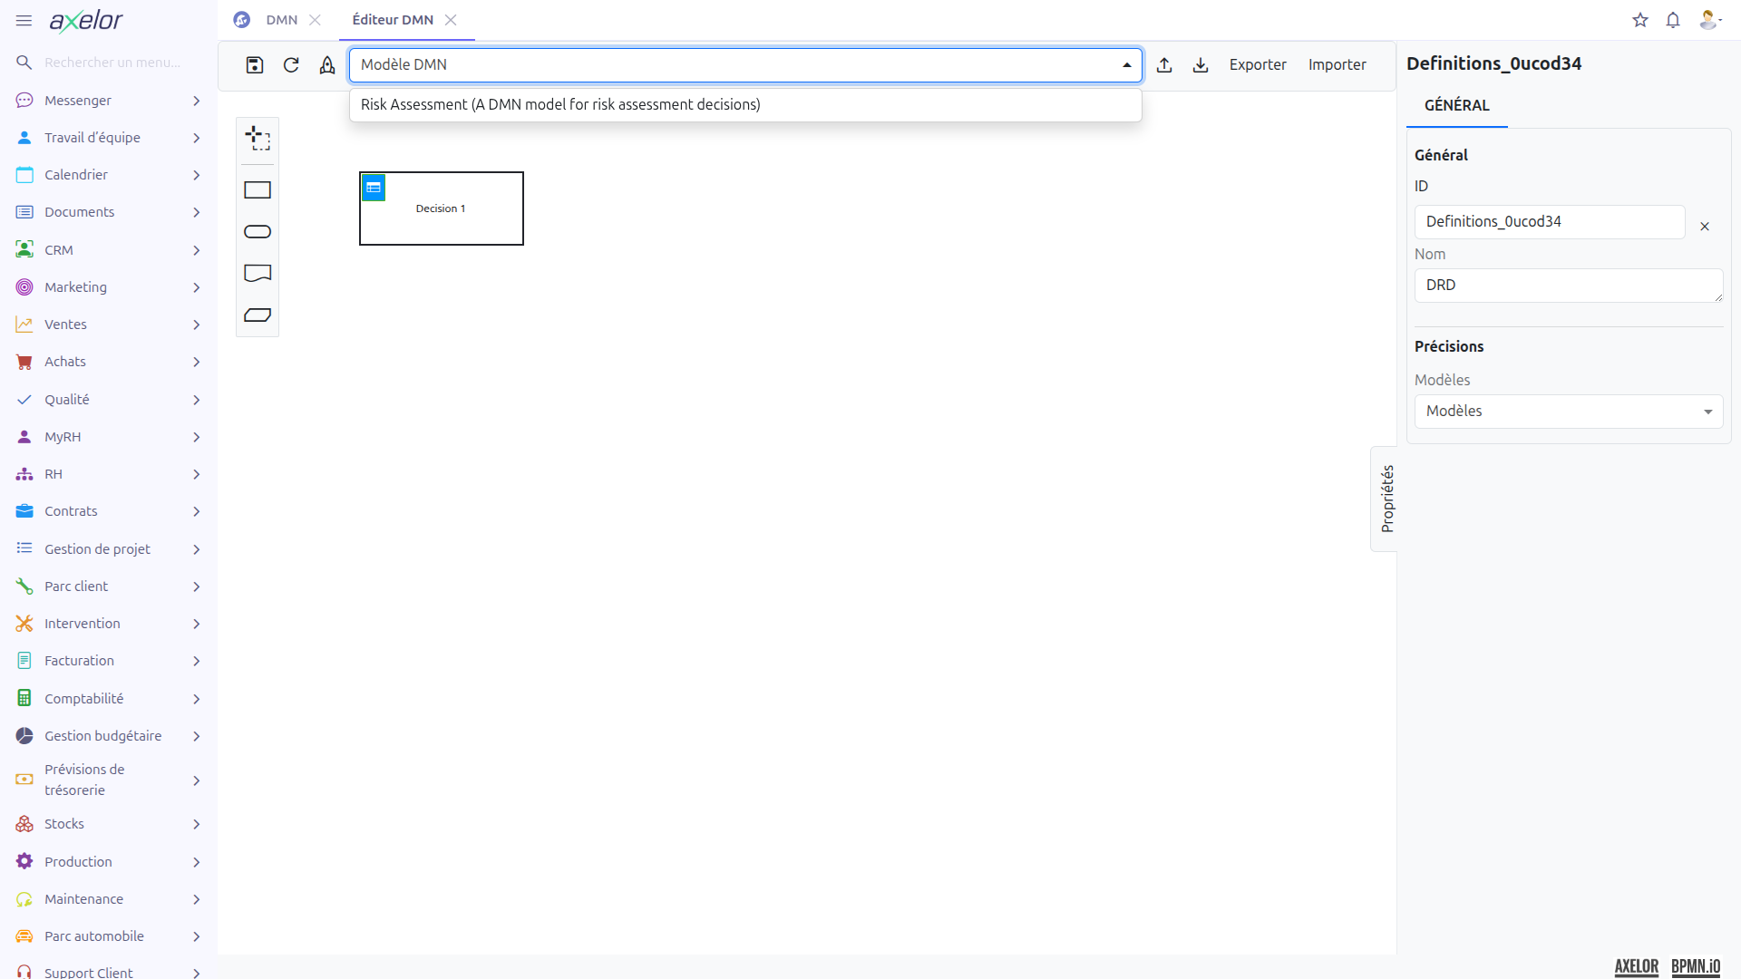1741x979 pixels.
Task: Collapse the Modèle DMN dropdown arrow
Action: [x=1126, y=65]
